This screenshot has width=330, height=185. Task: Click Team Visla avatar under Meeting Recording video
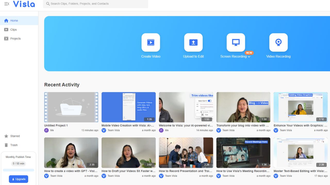pyautogui.click(x=219, y=176)
